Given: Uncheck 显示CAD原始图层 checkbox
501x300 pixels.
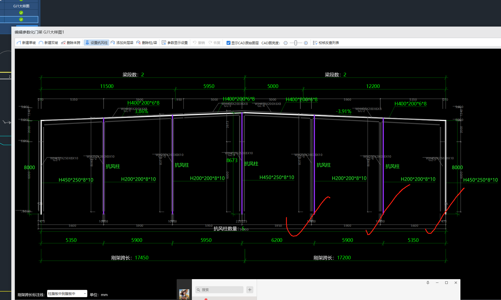Looking at the screenshot, I should point(229,43).
